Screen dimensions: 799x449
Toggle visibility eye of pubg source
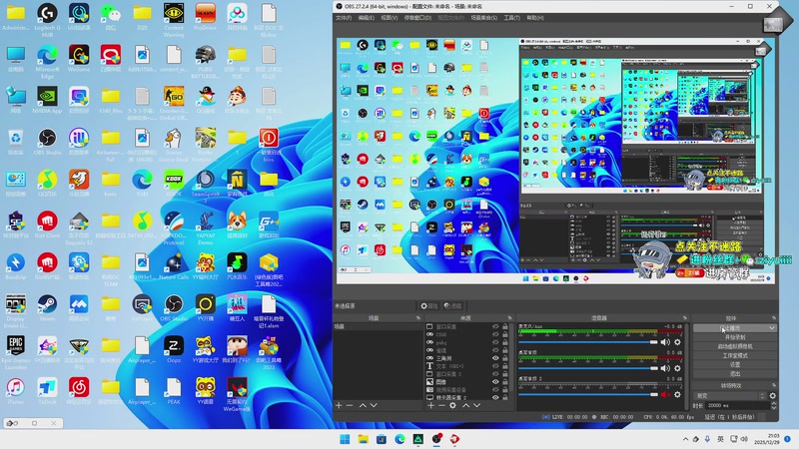[x=495, y=342]
